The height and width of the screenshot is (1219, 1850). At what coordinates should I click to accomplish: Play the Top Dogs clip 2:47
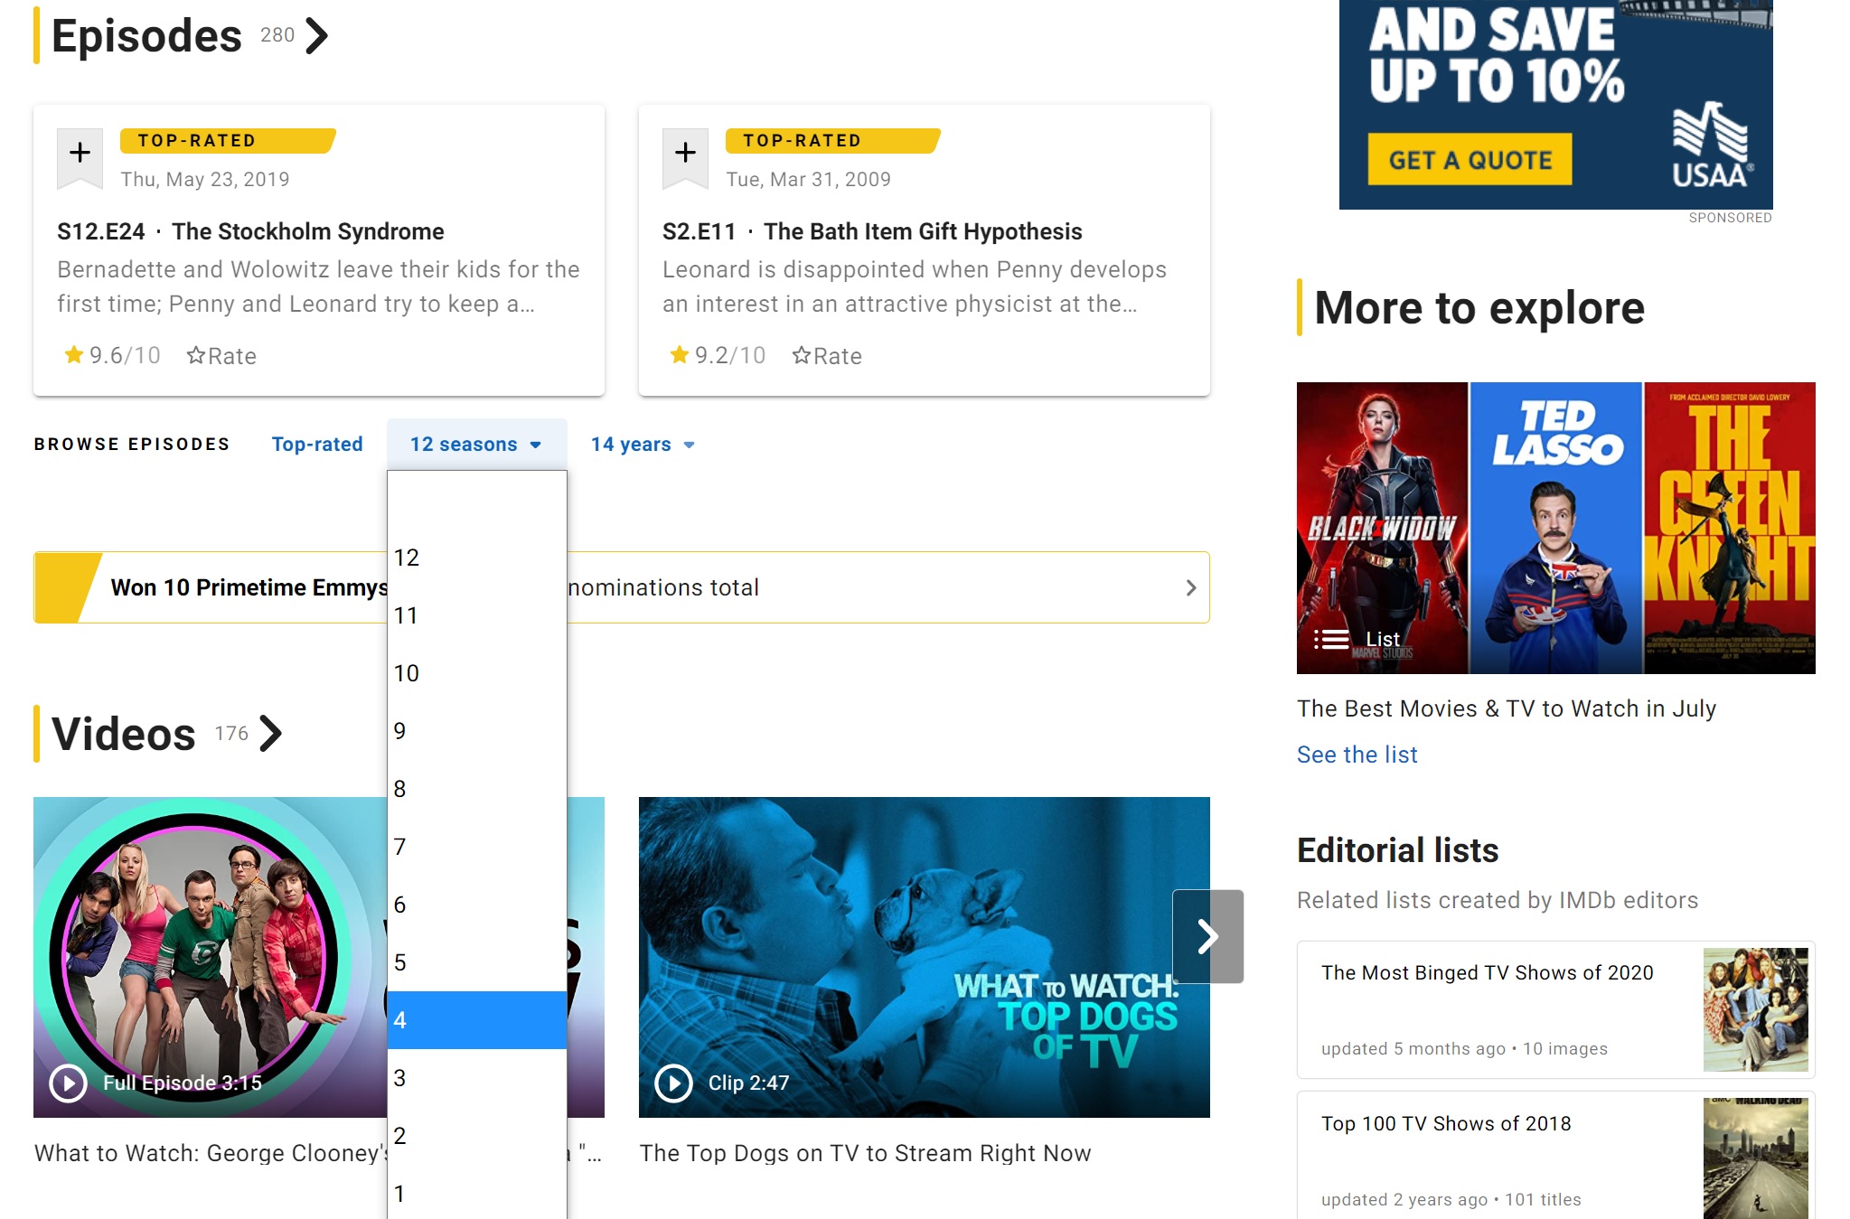[673, 1083]
